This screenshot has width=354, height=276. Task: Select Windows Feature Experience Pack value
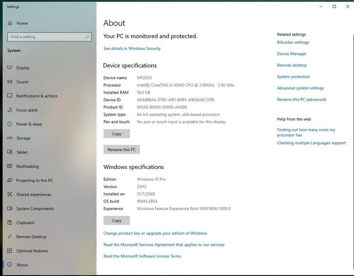[x=184, y=208]
